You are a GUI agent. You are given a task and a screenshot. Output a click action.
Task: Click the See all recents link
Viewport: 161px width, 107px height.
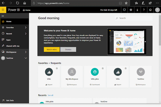[x=50, y=95]
